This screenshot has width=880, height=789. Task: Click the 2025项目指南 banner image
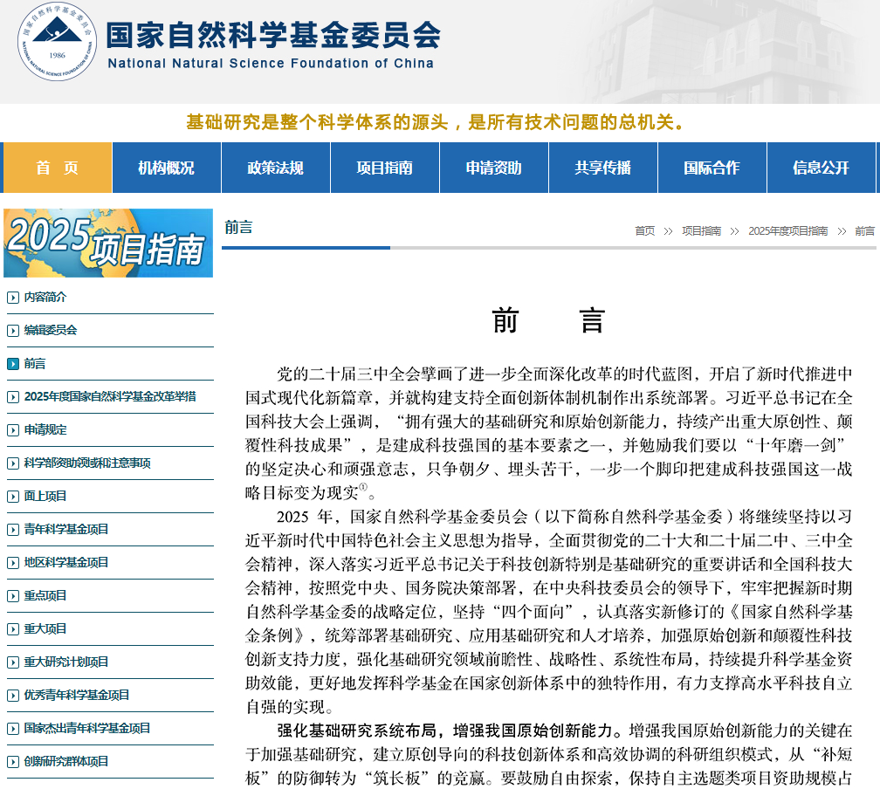coord(108,244)
